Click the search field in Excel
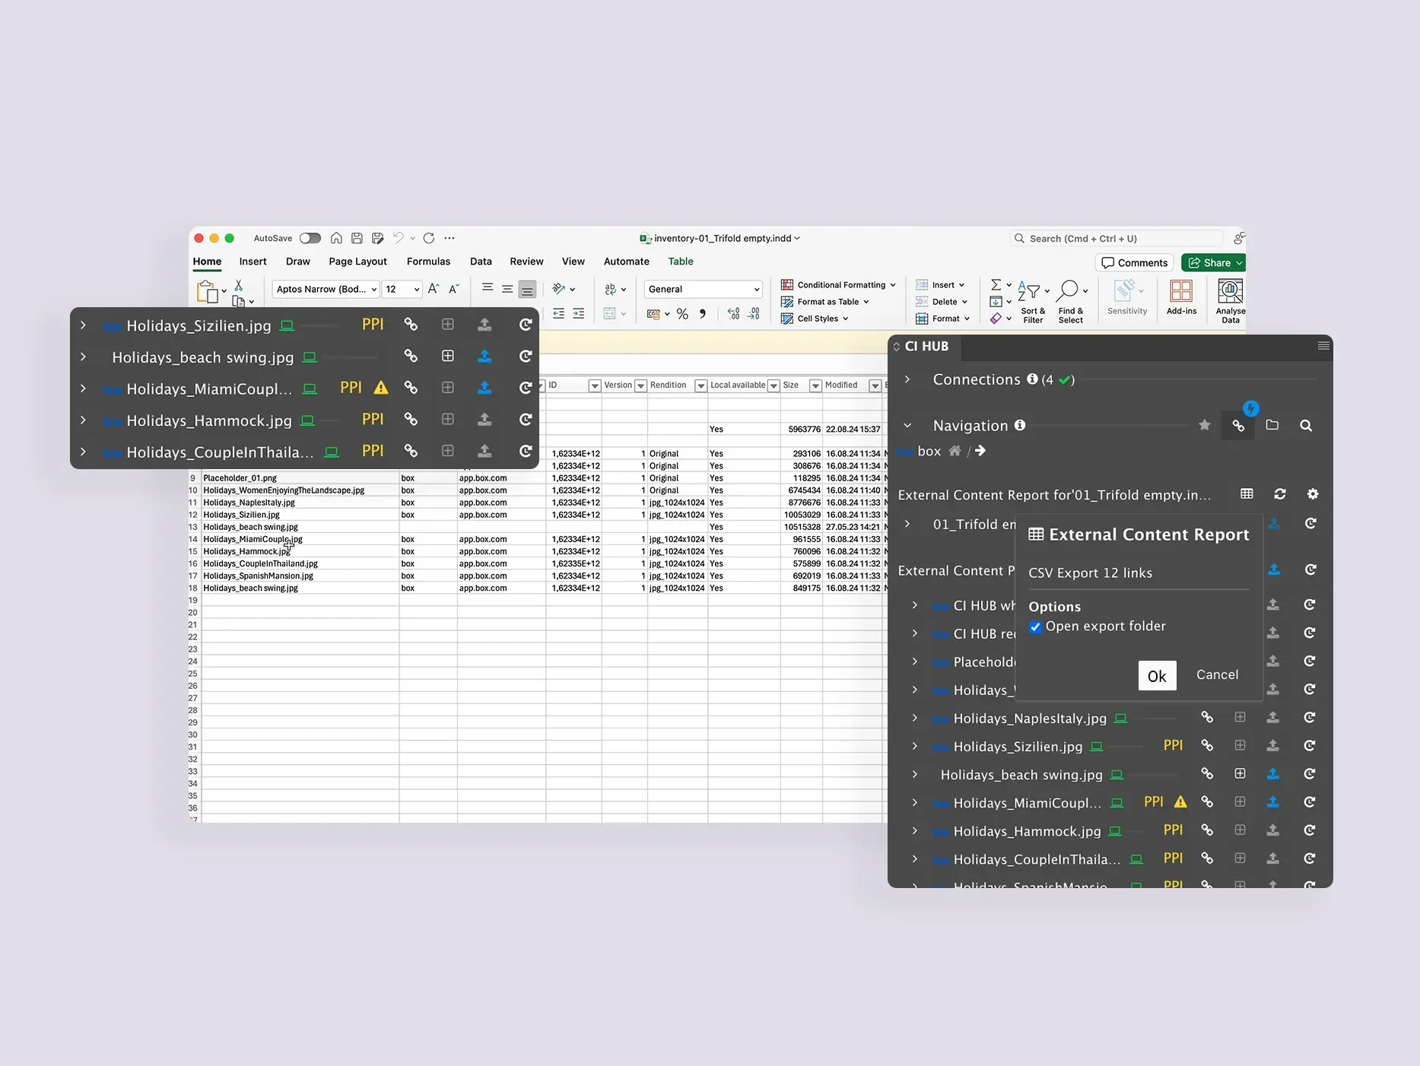 [1117, 238]
